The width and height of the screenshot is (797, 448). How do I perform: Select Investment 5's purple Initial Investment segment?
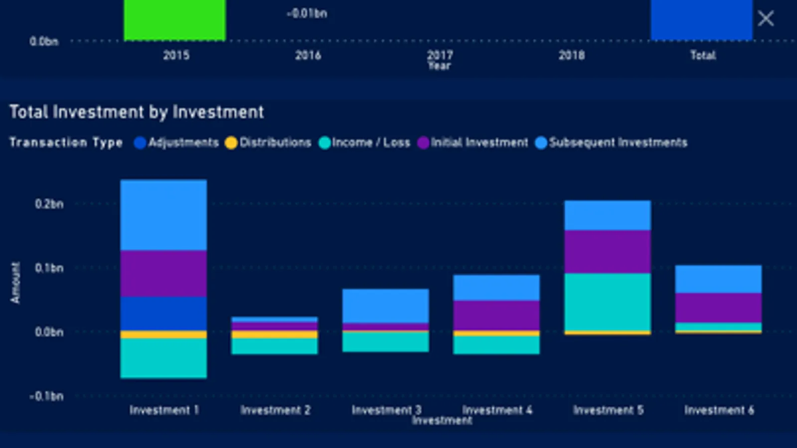click(608, 252)
